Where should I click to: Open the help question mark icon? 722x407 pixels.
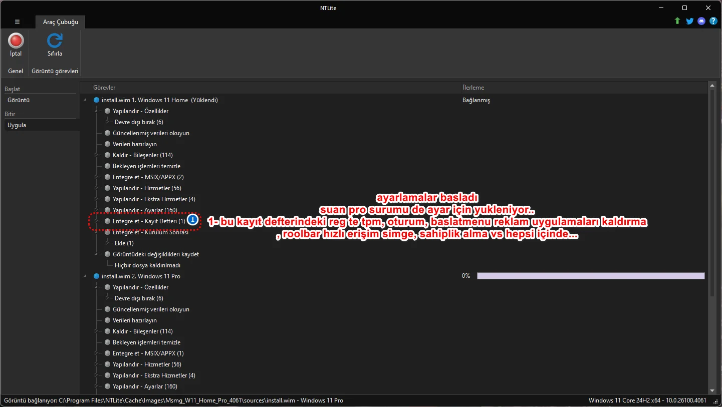coord(713,21)
